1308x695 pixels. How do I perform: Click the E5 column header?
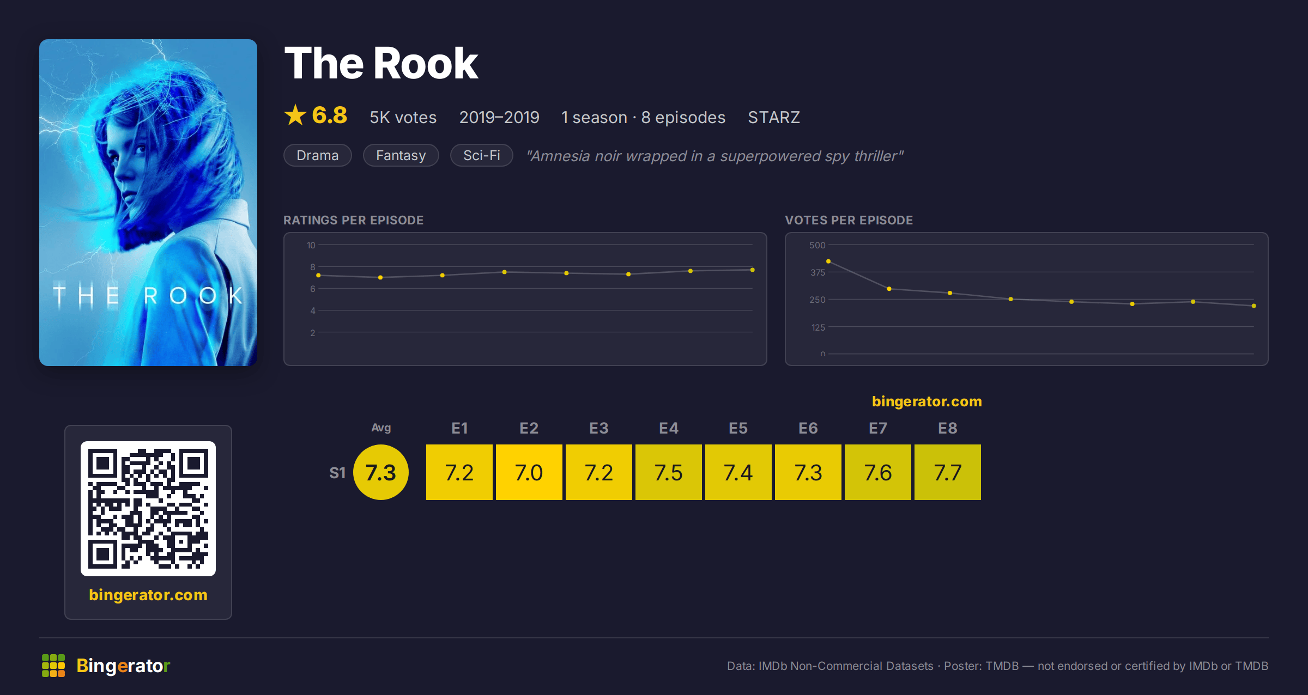[738, 428]
